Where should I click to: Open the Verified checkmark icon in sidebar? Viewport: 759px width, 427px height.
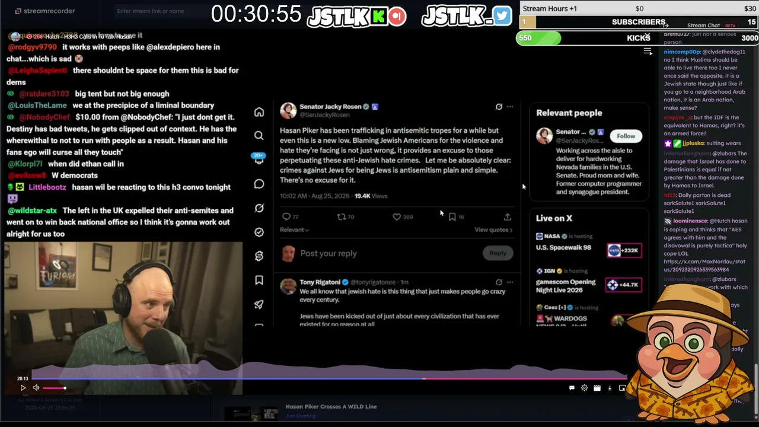click(x=259, y=232)
